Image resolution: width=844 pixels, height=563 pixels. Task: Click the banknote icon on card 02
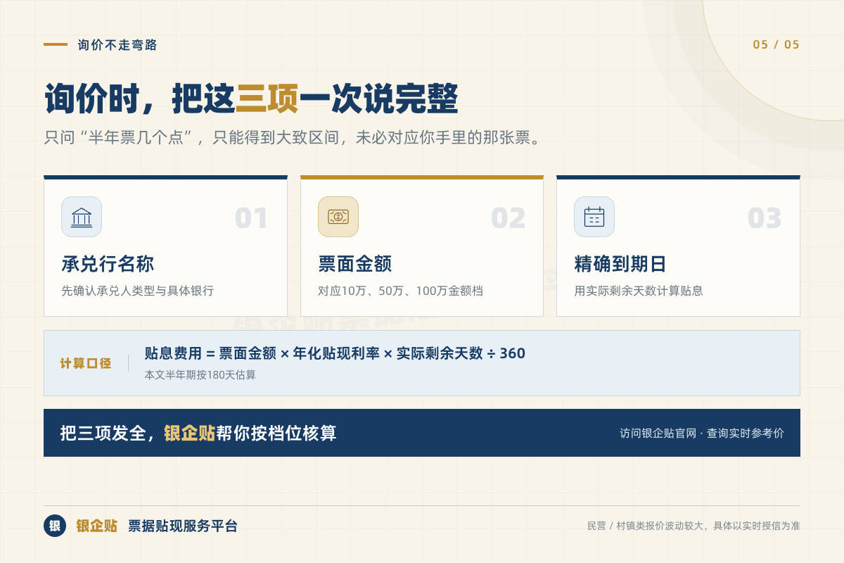click(x=338, y=217)
